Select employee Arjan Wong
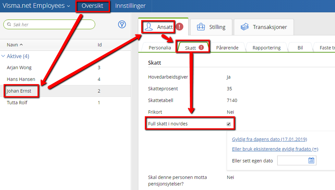This screenshot has height=190, width=335. (65, 68)
